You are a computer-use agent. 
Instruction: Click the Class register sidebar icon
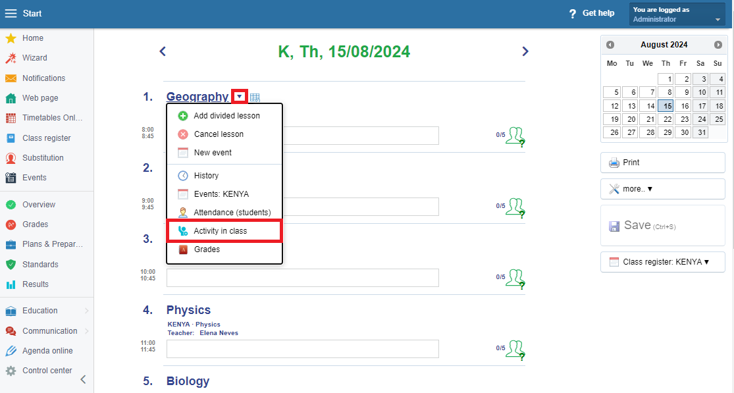coord(11,138)
